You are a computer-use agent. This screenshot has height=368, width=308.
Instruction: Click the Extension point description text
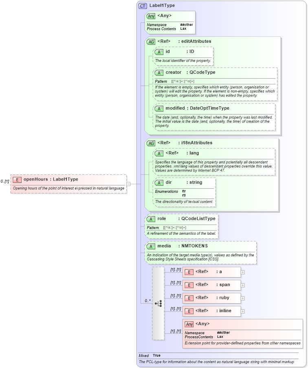242,343
